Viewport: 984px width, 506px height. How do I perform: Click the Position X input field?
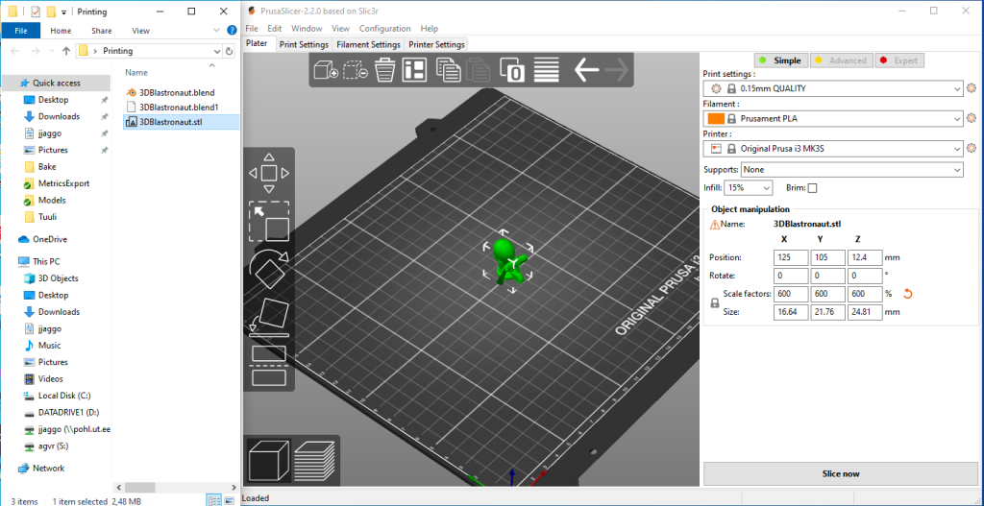[791, 257]
